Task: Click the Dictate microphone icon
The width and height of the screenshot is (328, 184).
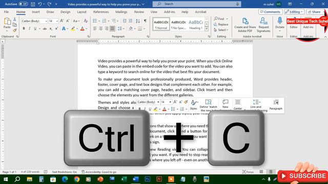Action: click(x=280, y=21)
